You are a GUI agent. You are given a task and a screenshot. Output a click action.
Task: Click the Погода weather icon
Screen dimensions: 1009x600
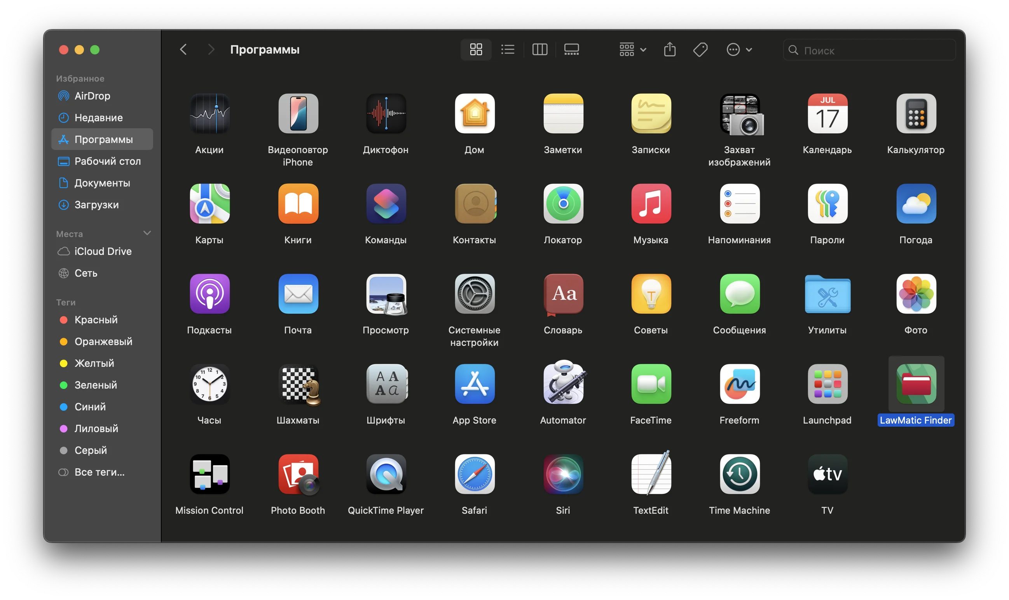[x=916, y=204]
